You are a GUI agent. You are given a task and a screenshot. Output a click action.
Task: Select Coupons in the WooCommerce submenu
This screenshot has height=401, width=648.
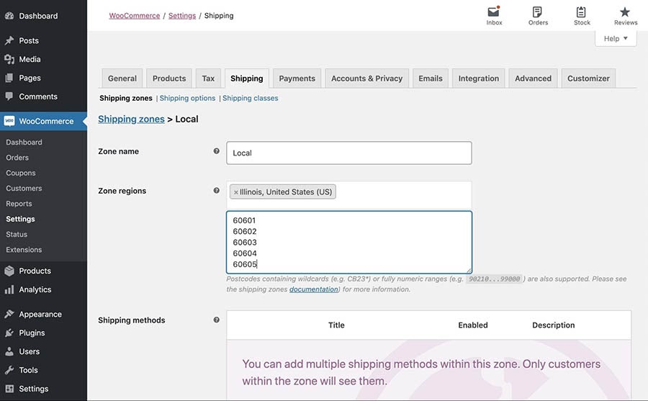21,173
